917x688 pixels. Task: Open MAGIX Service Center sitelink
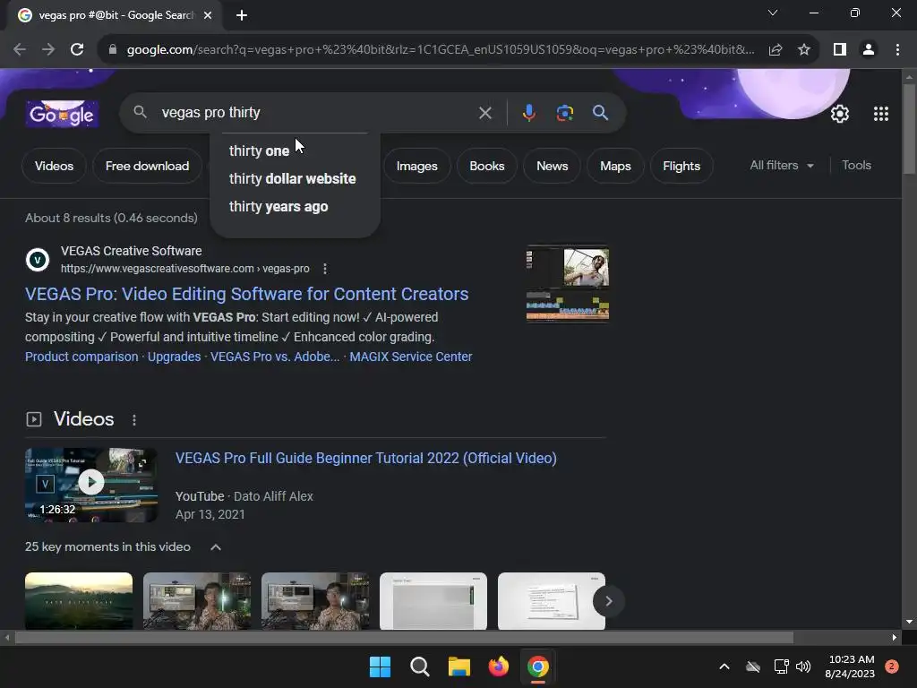(x=410, y=357)
